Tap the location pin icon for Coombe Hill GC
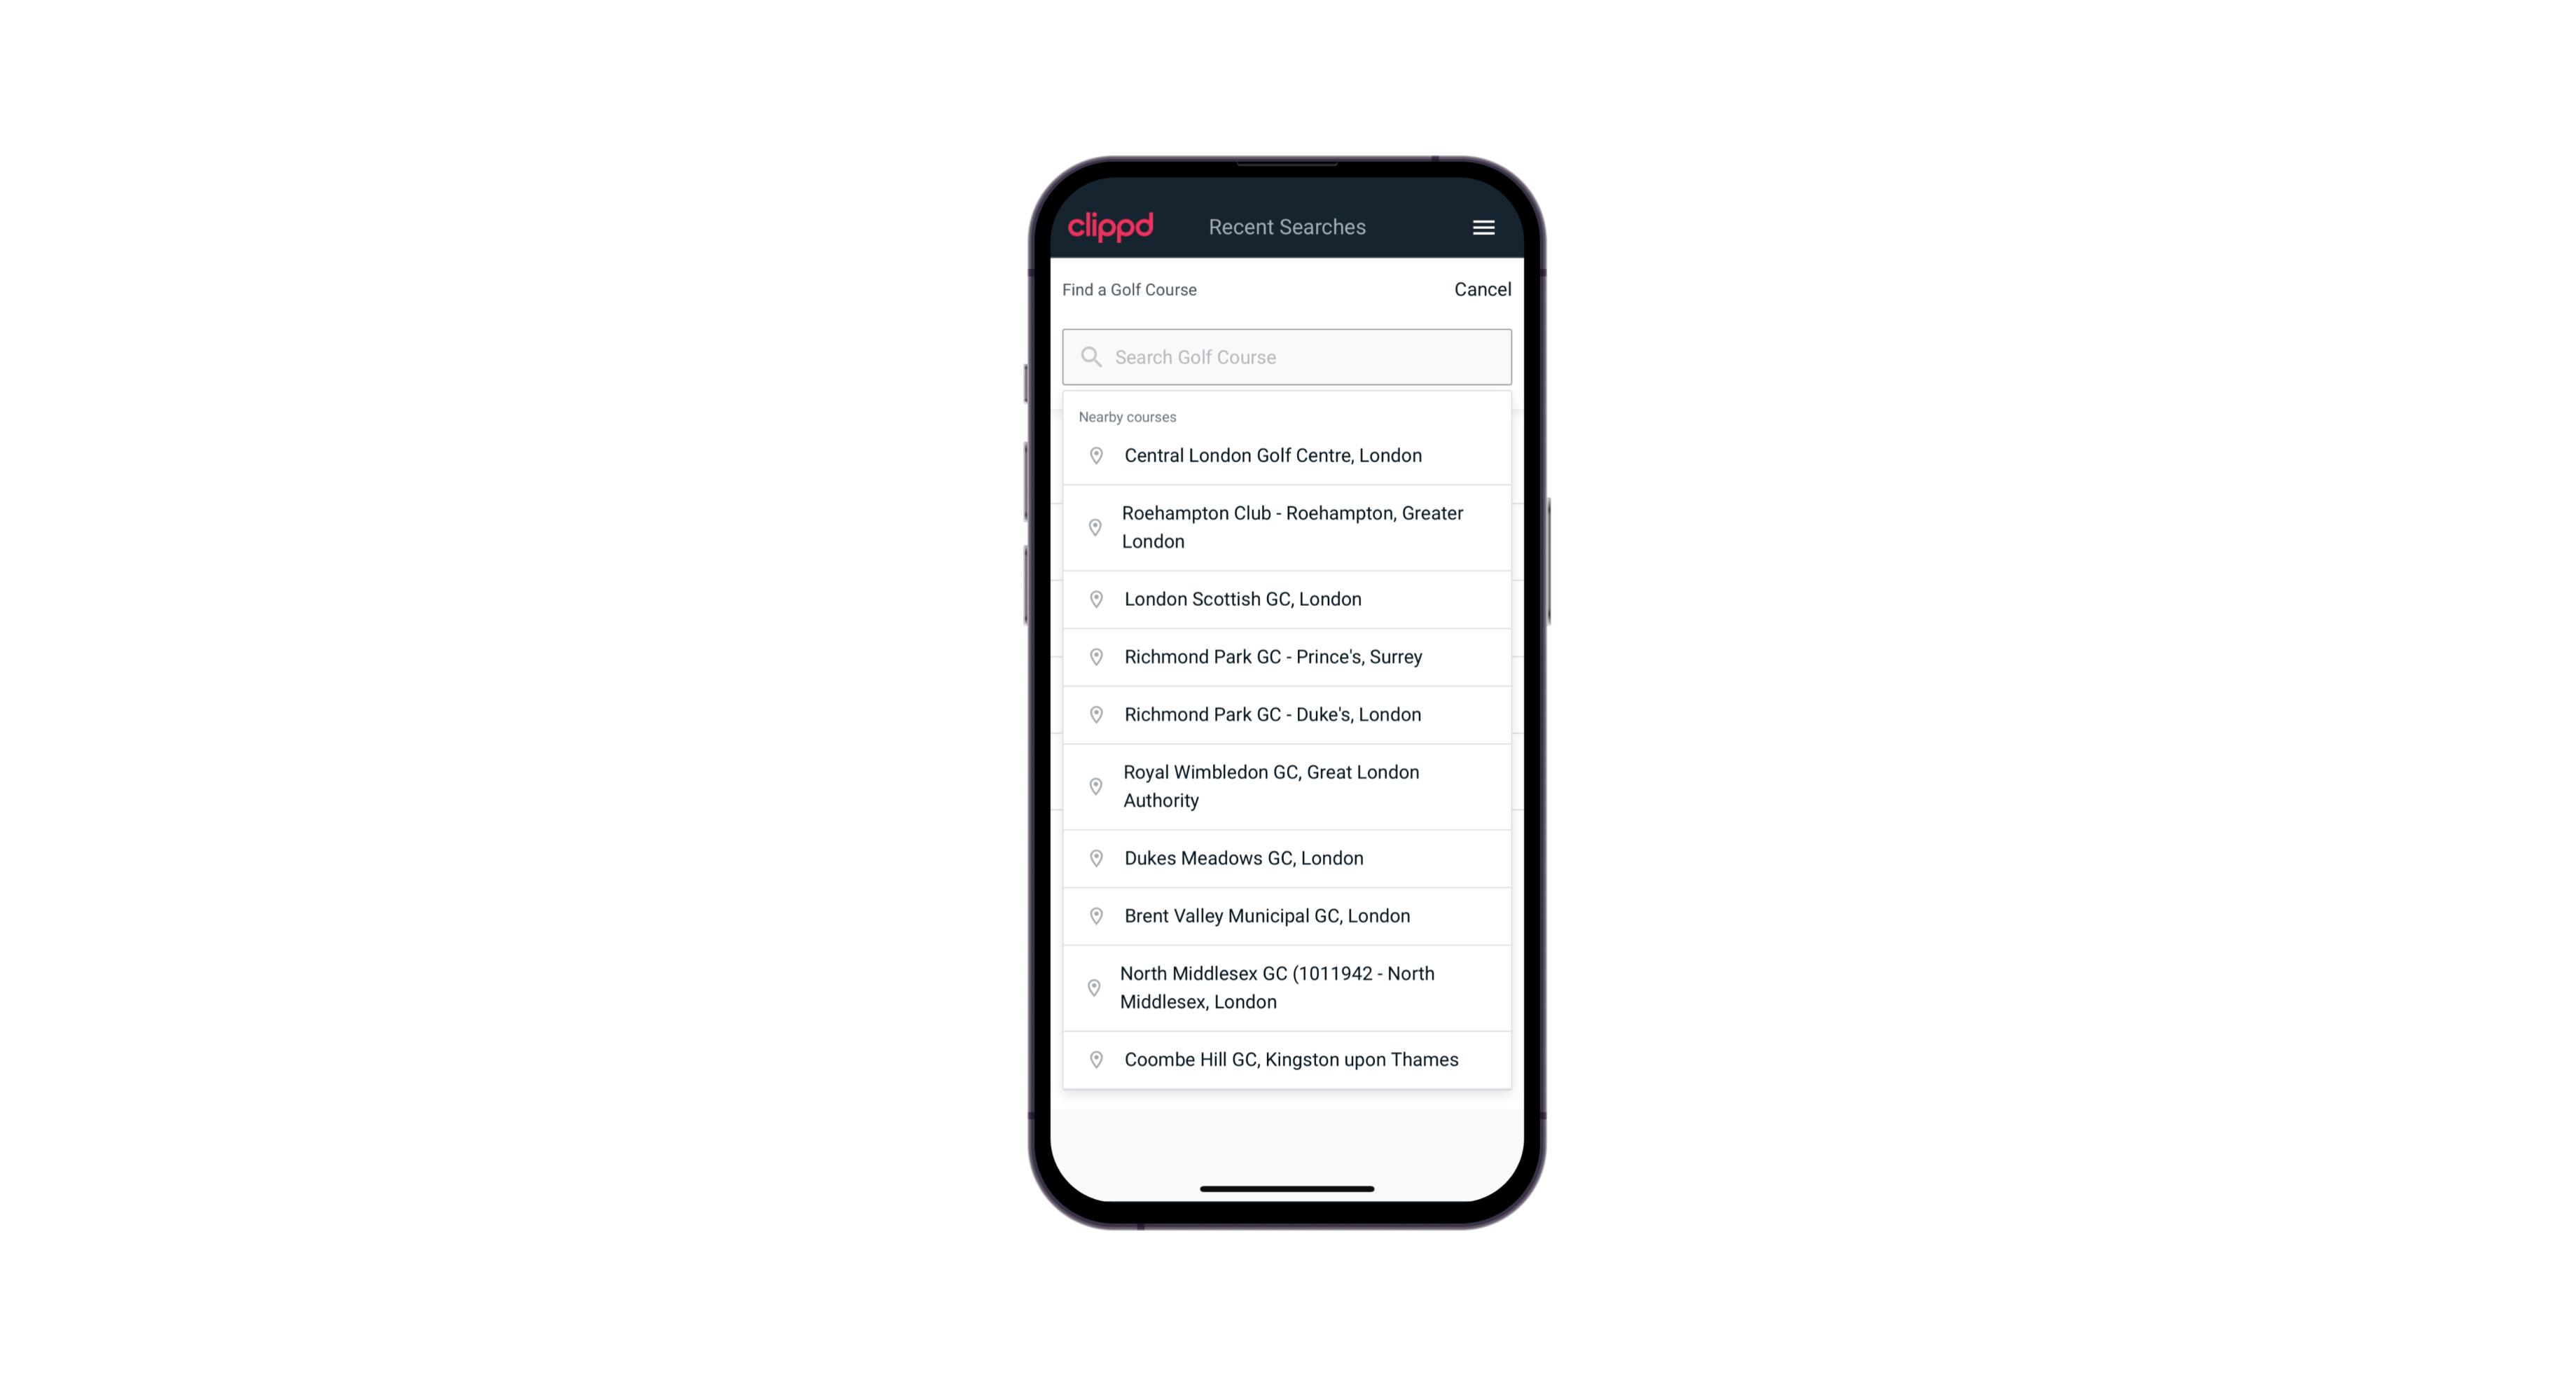Screen dimensions: 2576x1386 pos(1093,1058)
